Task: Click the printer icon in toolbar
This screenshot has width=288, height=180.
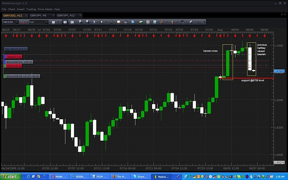Action: pos(199,22)
